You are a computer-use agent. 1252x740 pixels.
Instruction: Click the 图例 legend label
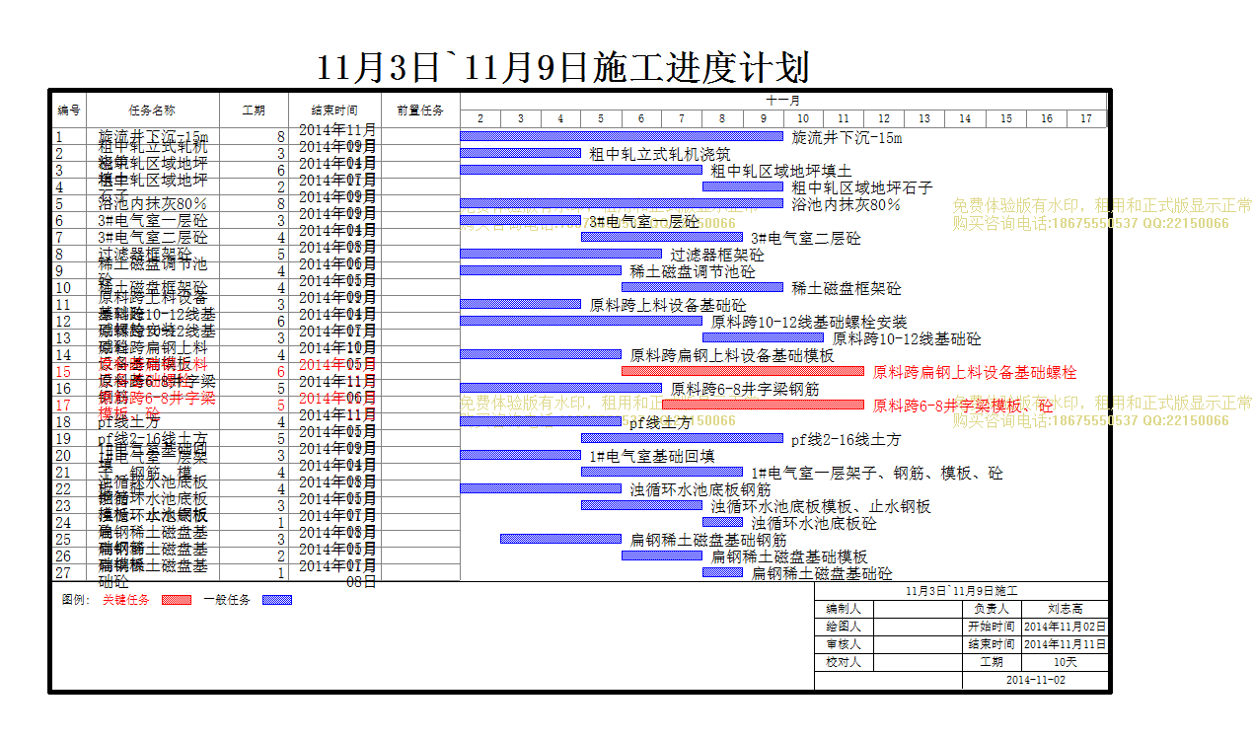coord(76,600)
